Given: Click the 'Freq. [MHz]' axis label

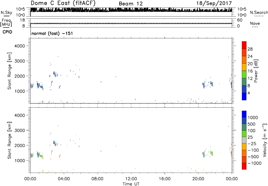Looking at the screenshot, I should coord(6,23).
